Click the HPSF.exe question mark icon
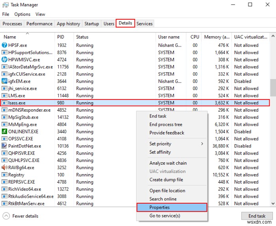 point(4,45)
